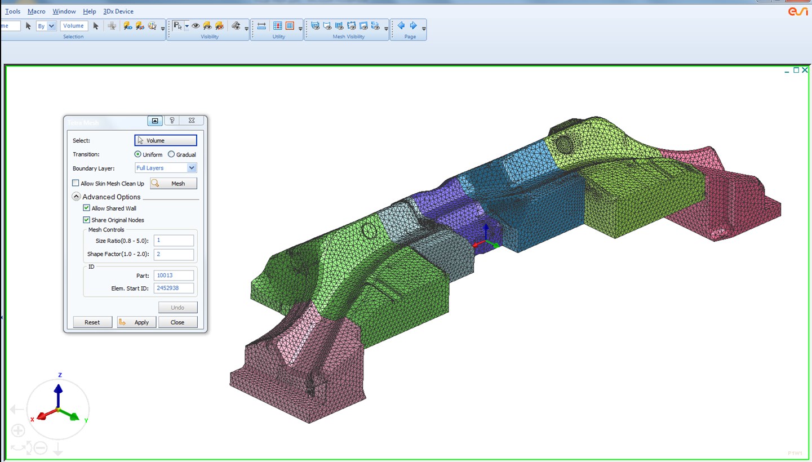Open the Tools menu

(12, 11)
